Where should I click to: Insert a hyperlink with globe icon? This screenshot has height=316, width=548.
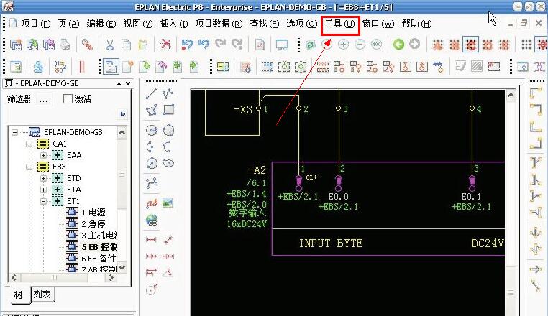click(151, 220)
